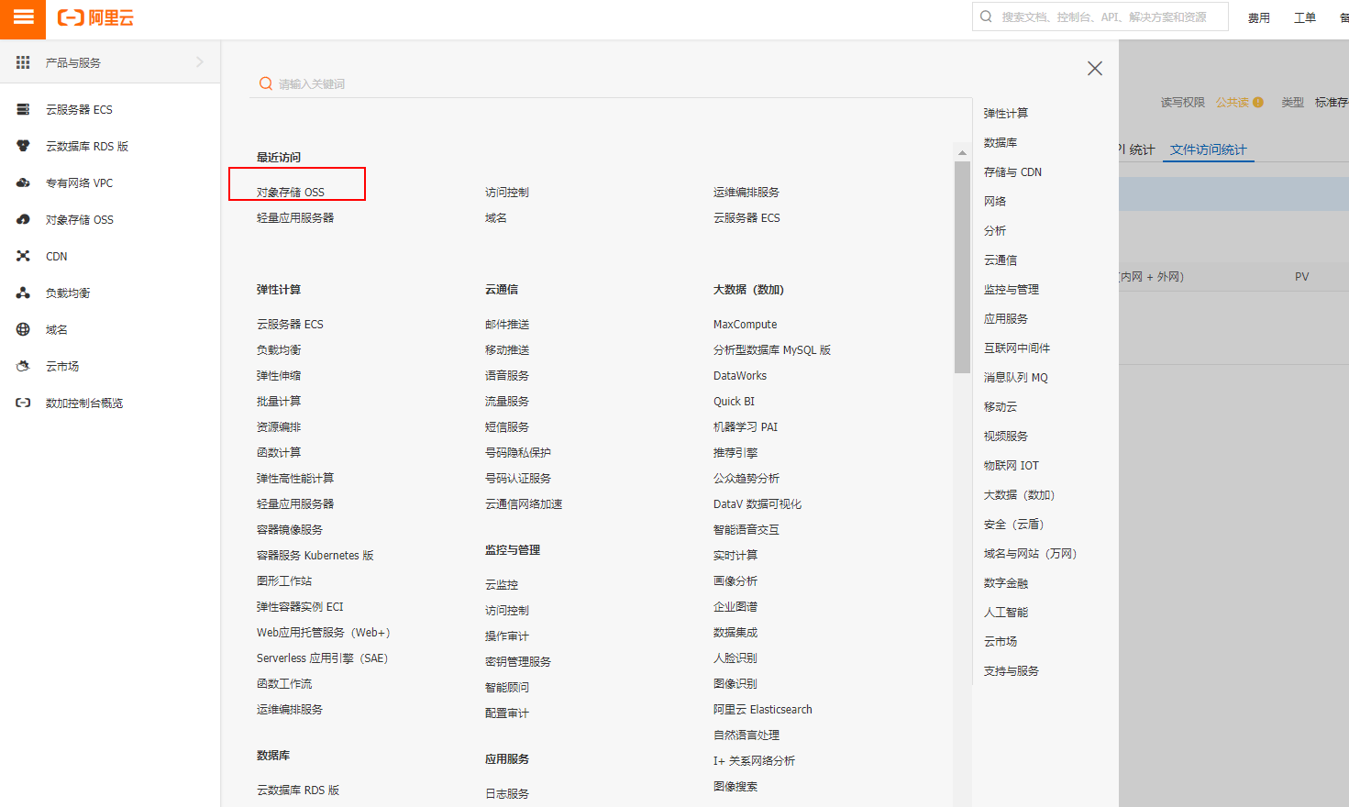This screenshot has width=1349, height=807.
Task: Click the load balancer icon in sidebar
Action: point(23,293)
